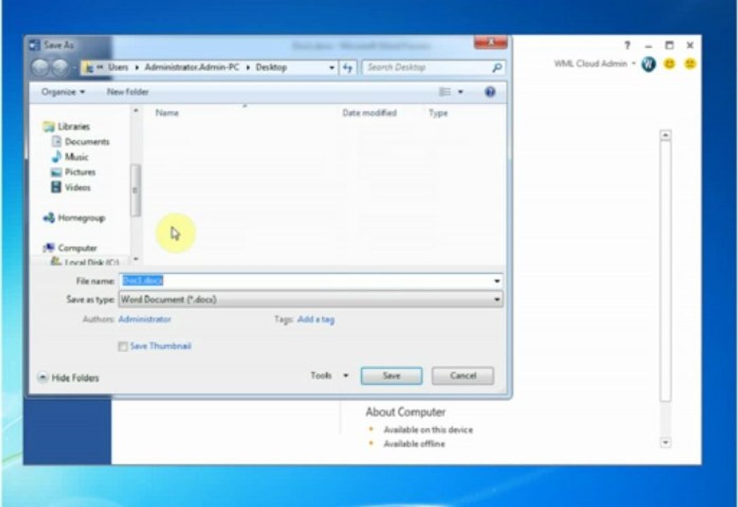Click Add a tag link
Screen dimensions: 738x507
coord(316,320)
